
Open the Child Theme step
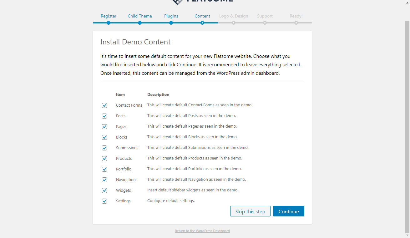click(x=140, y=16)
